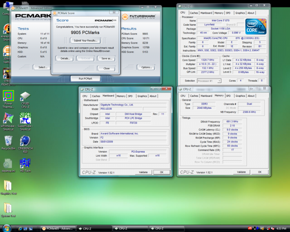Launch SuperPI.exe shortcut icon
Screen dimensions: 290x232
pos(25,122)
